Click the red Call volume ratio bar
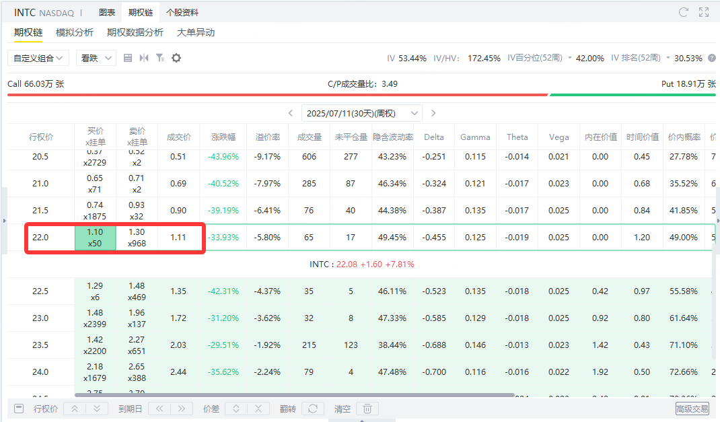Screen dimensions: 720x422 coord(278,95)
